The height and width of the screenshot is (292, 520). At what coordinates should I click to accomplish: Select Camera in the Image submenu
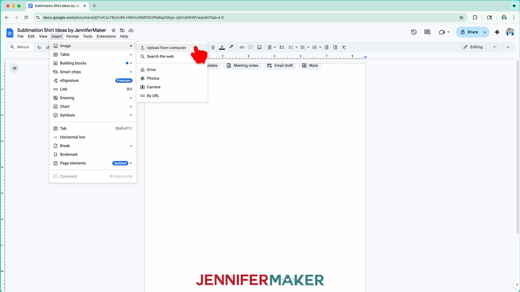coord(172,87)
